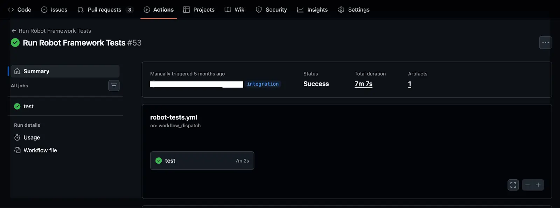Screen dimensions: 560x208
Task: Select Summary in the sidebar
Action: [x=65, y=71]
